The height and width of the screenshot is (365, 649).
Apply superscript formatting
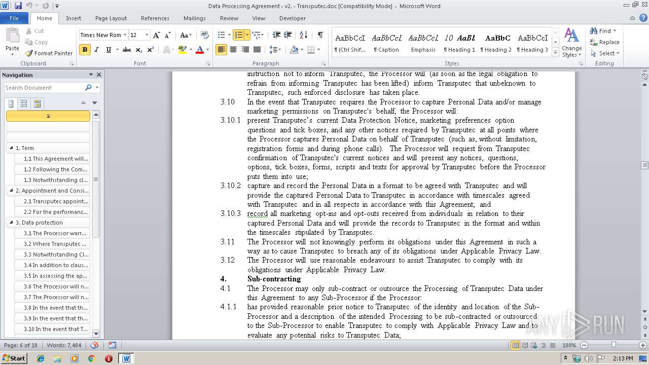[x=151, y=50]
